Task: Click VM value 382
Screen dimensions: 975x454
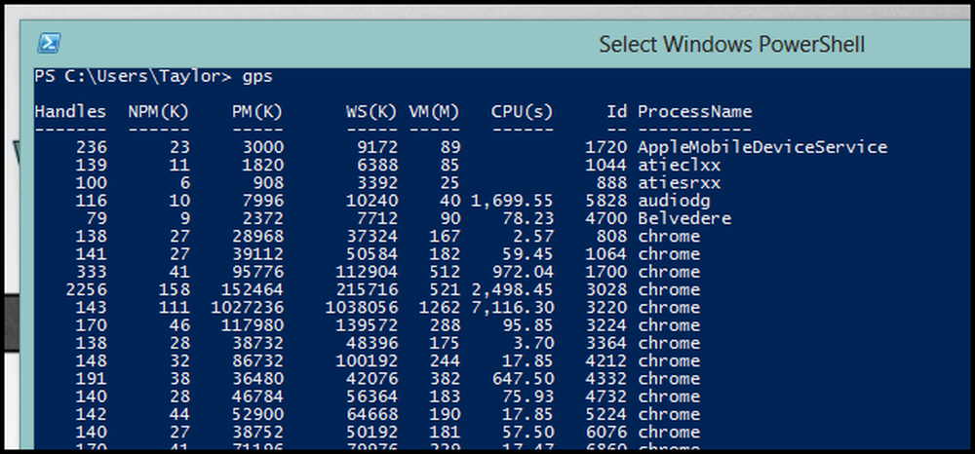Action: tap(445, 379)
